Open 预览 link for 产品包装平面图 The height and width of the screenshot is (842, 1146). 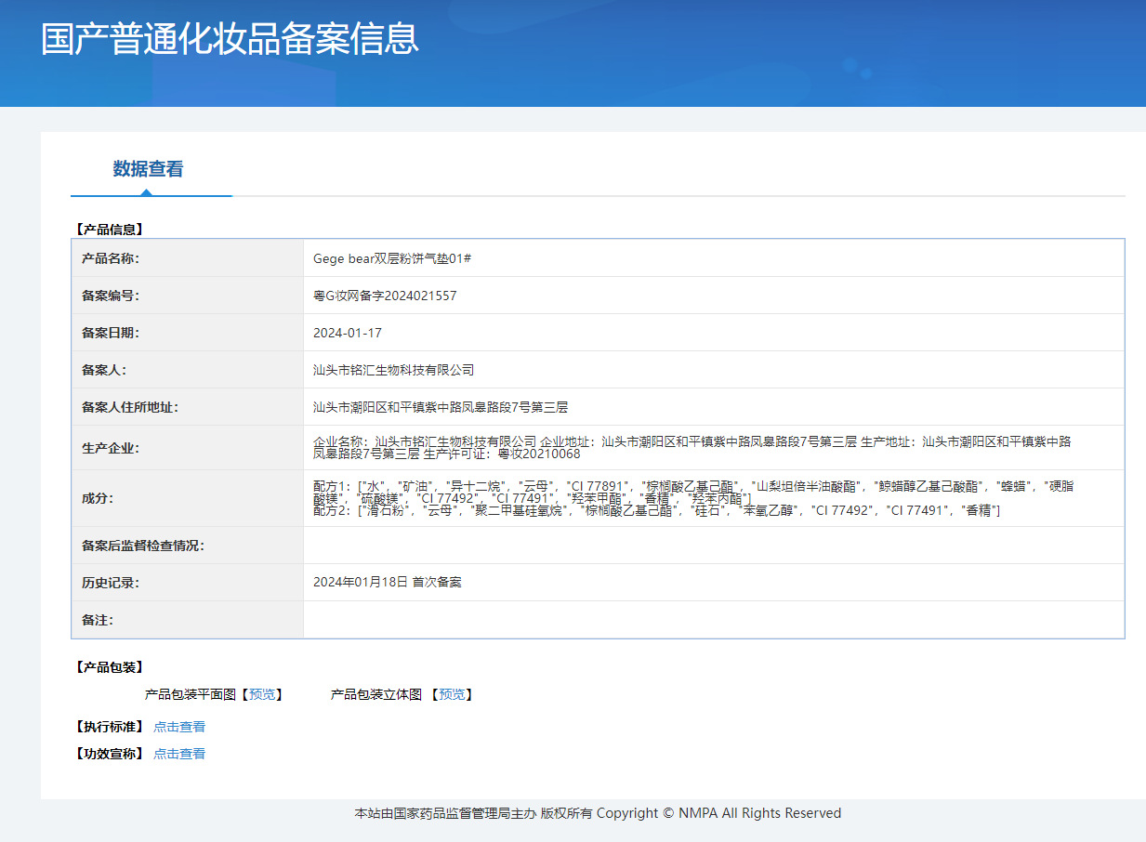[262, 694]
